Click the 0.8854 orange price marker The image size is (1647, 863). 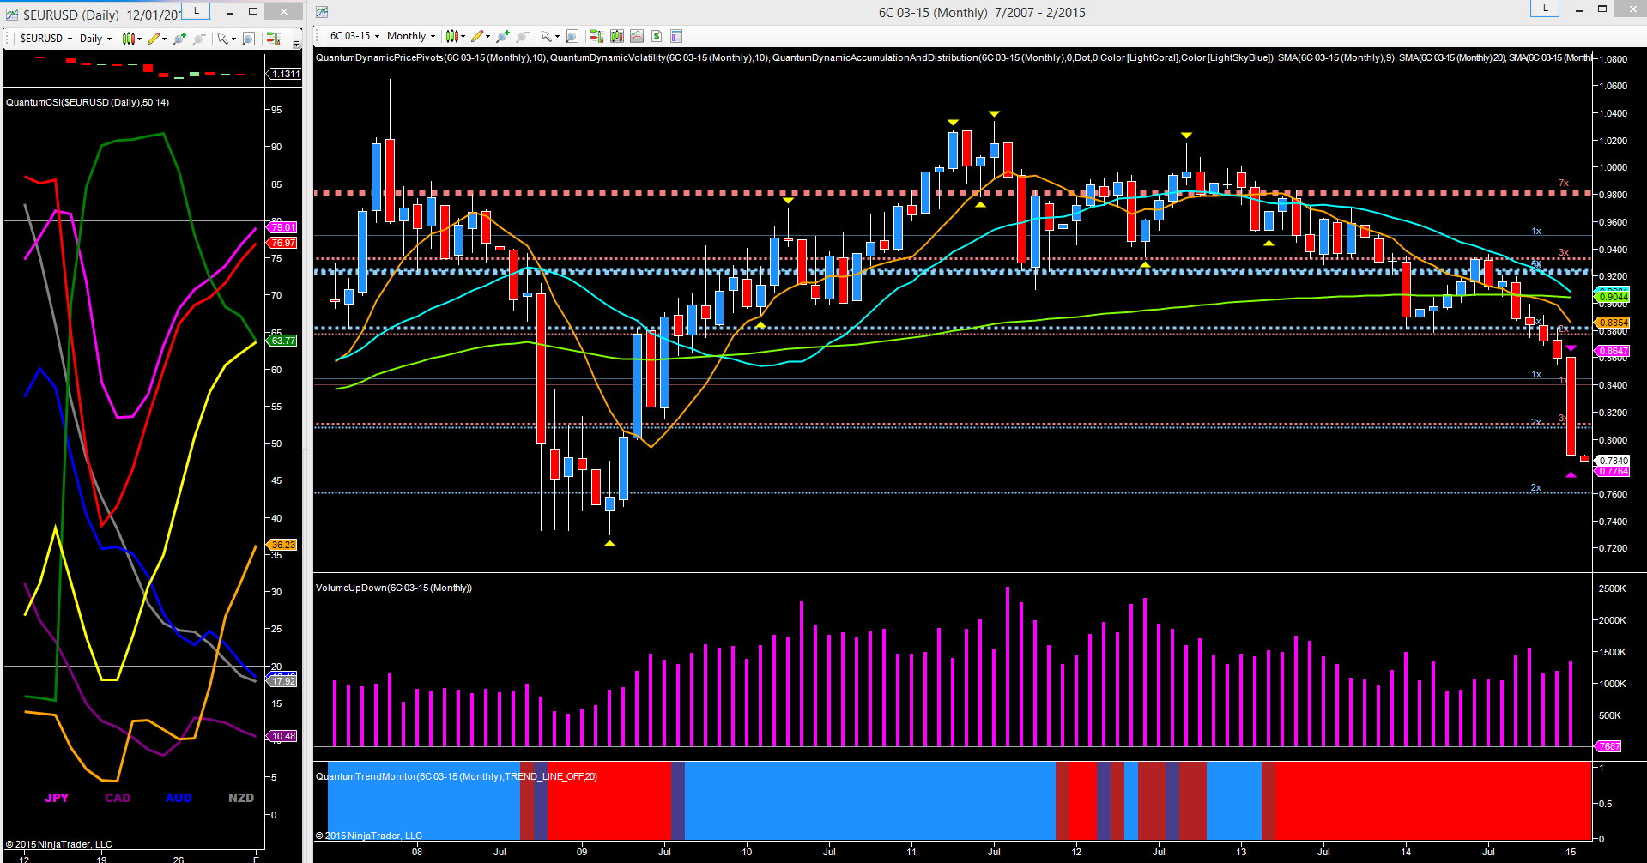1612,323
